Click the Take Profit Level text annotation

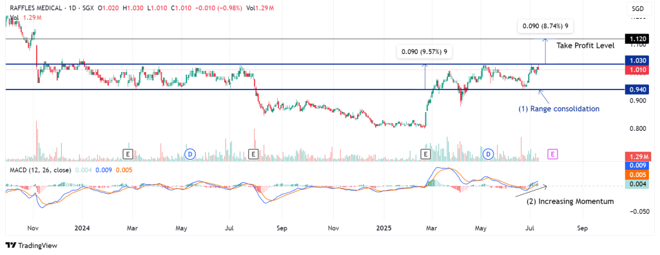585,46
